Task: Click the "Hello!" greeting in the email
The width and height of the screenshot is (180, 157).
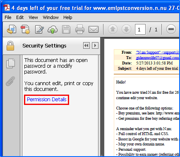Action: (121, 82)
